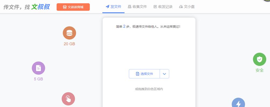The image size is (270, 107).
Task: Click the 传文件，找文叔叔 site logo
Action: point(26,7)
